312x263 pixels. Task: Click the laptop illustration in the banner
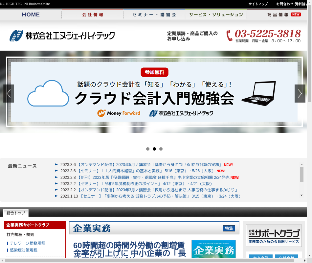click(x=259, y=93)
